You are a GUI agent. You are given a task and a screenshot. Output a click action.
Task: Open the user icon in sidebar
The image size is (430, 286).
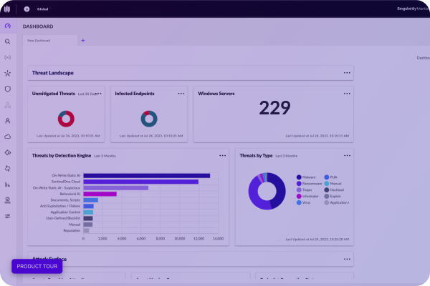click(7, 120)
